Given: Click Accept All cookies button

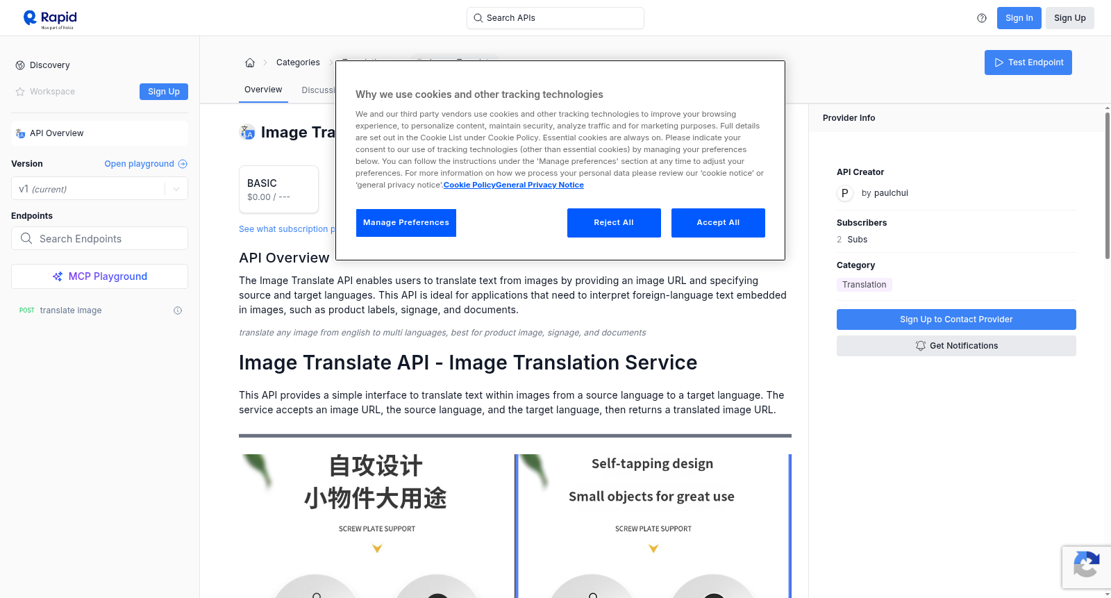Looking at the screenshot, I should (x=718, y=223).
